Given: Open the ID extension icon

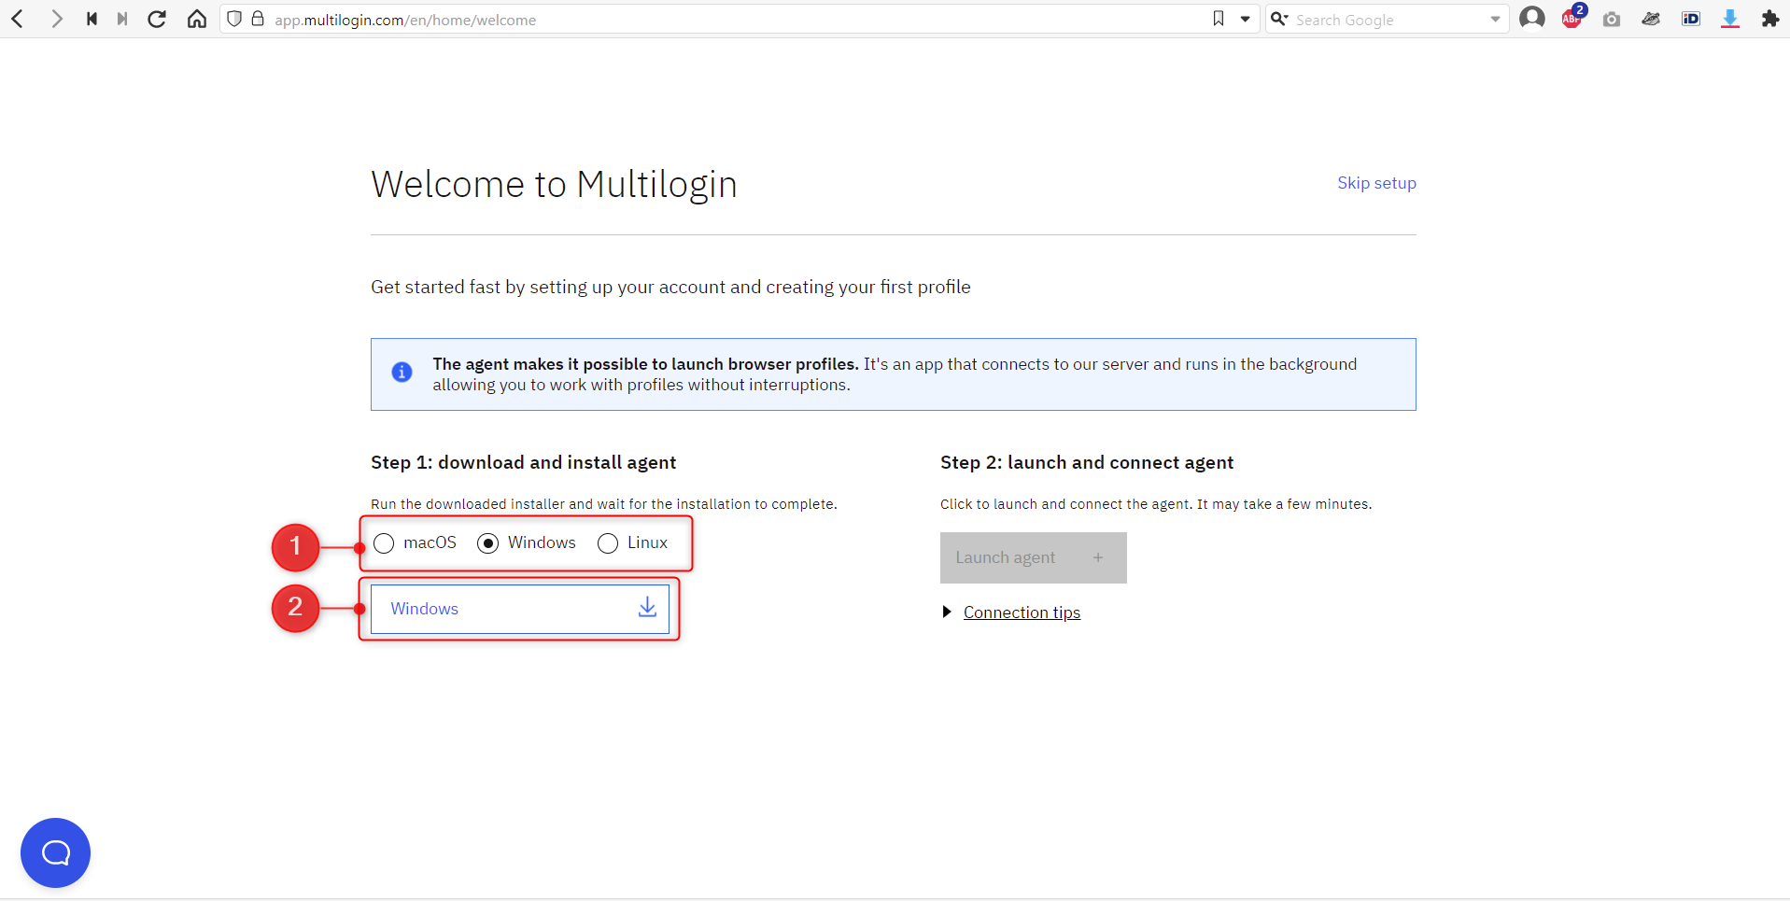Looking at the screenshot, I should pos(1691,19).
